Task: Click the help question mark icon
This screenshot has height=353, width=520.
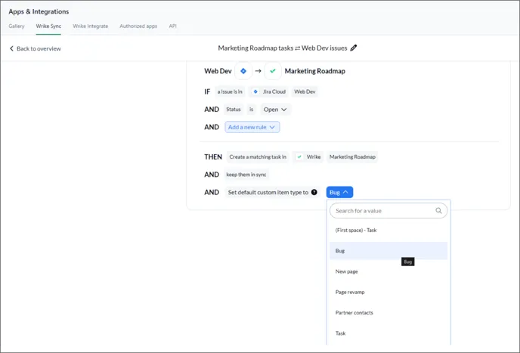Action: click(x=314, y=192)
